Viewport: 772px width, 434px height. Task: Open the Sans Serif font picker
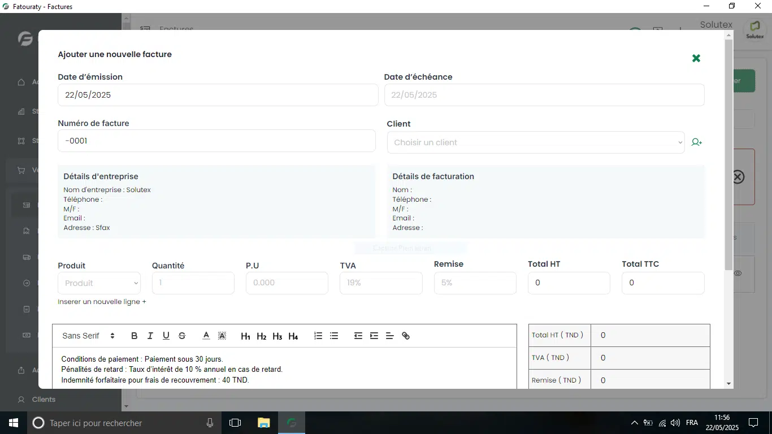pos(88,336)
